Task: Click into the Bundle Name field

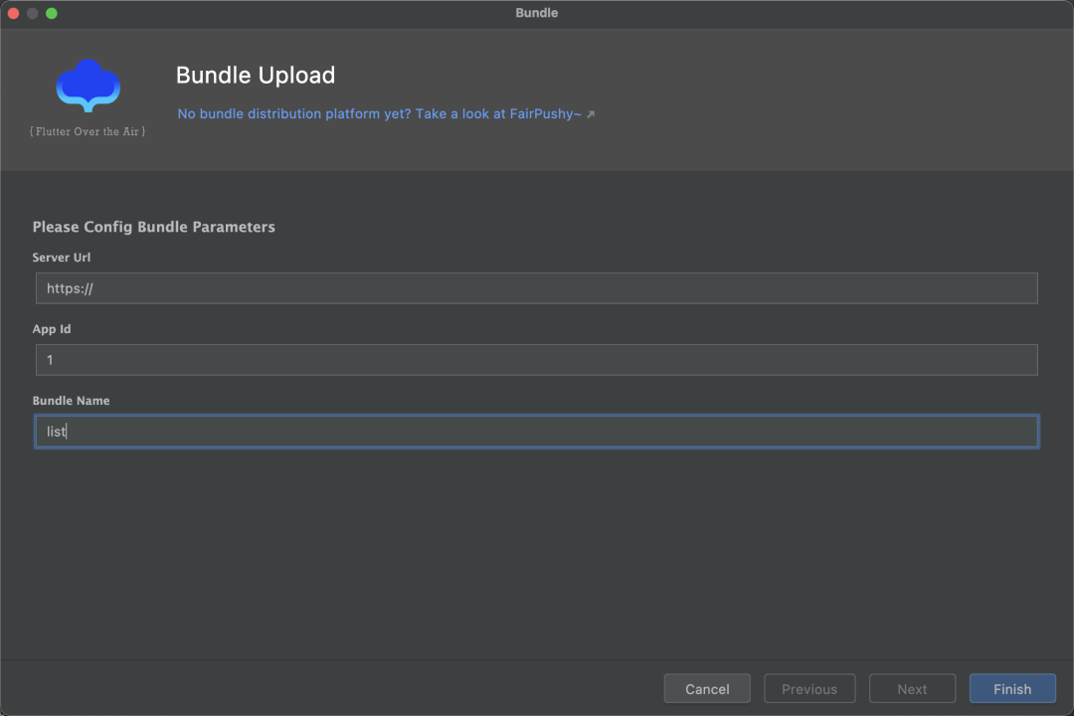Action: [x=536, y=432]
